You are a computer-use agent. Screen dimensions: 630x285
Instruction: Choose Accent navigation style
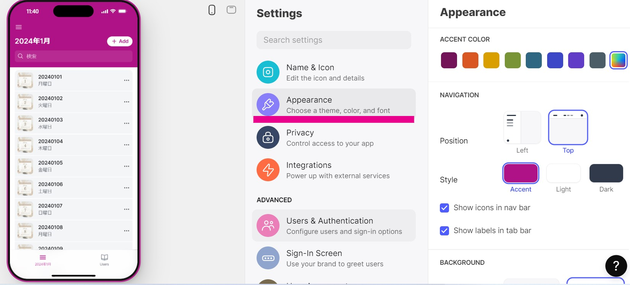tap(521, 173)
